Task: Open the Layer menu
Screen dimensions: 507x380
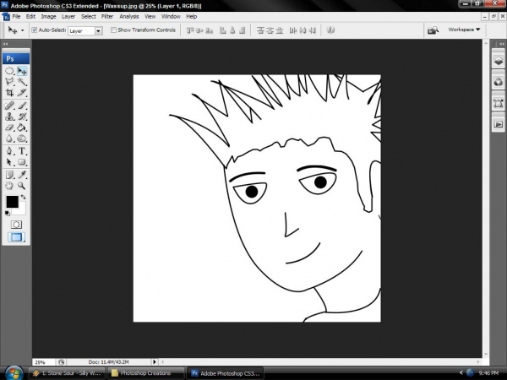Action: pyautogui.click(x=68, y=17)
